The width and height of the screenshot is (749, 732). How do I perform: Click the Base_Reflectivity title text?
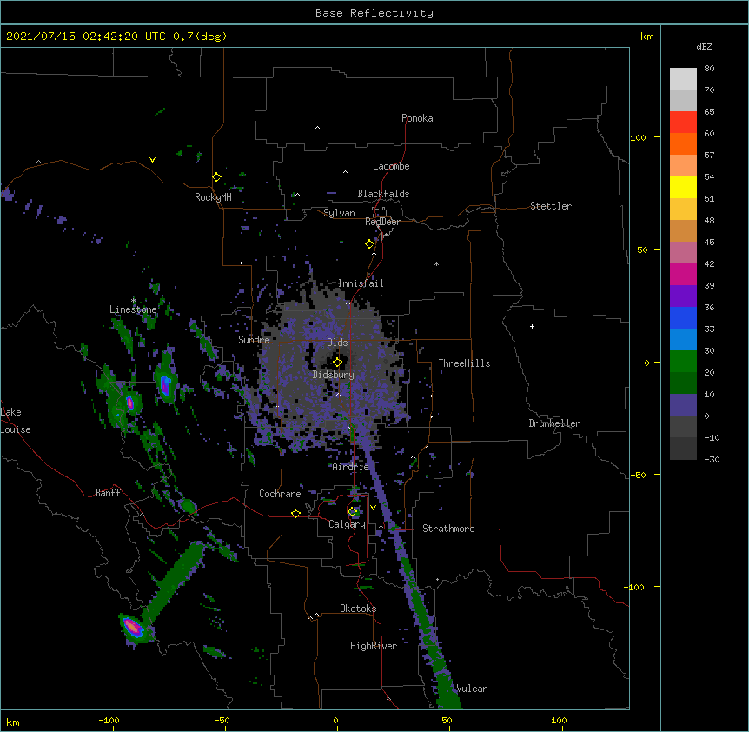[x=374, y=13]
